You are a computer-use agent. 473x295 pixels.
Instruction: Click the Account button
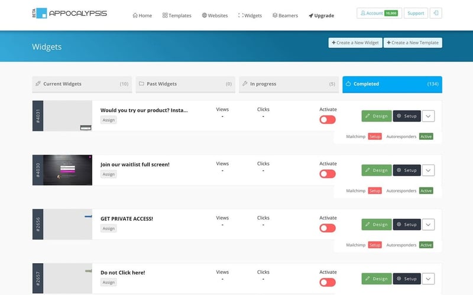(379, 13)
